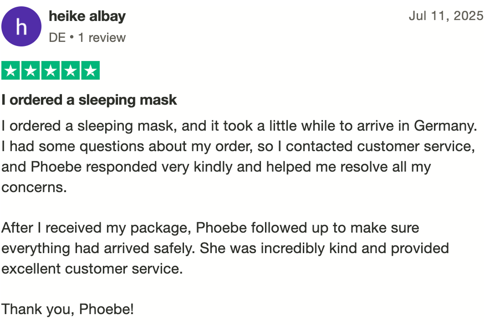490x325 pixels.
Task: Open reviewer profile 'heike albay'
Action: pos(87,16)
